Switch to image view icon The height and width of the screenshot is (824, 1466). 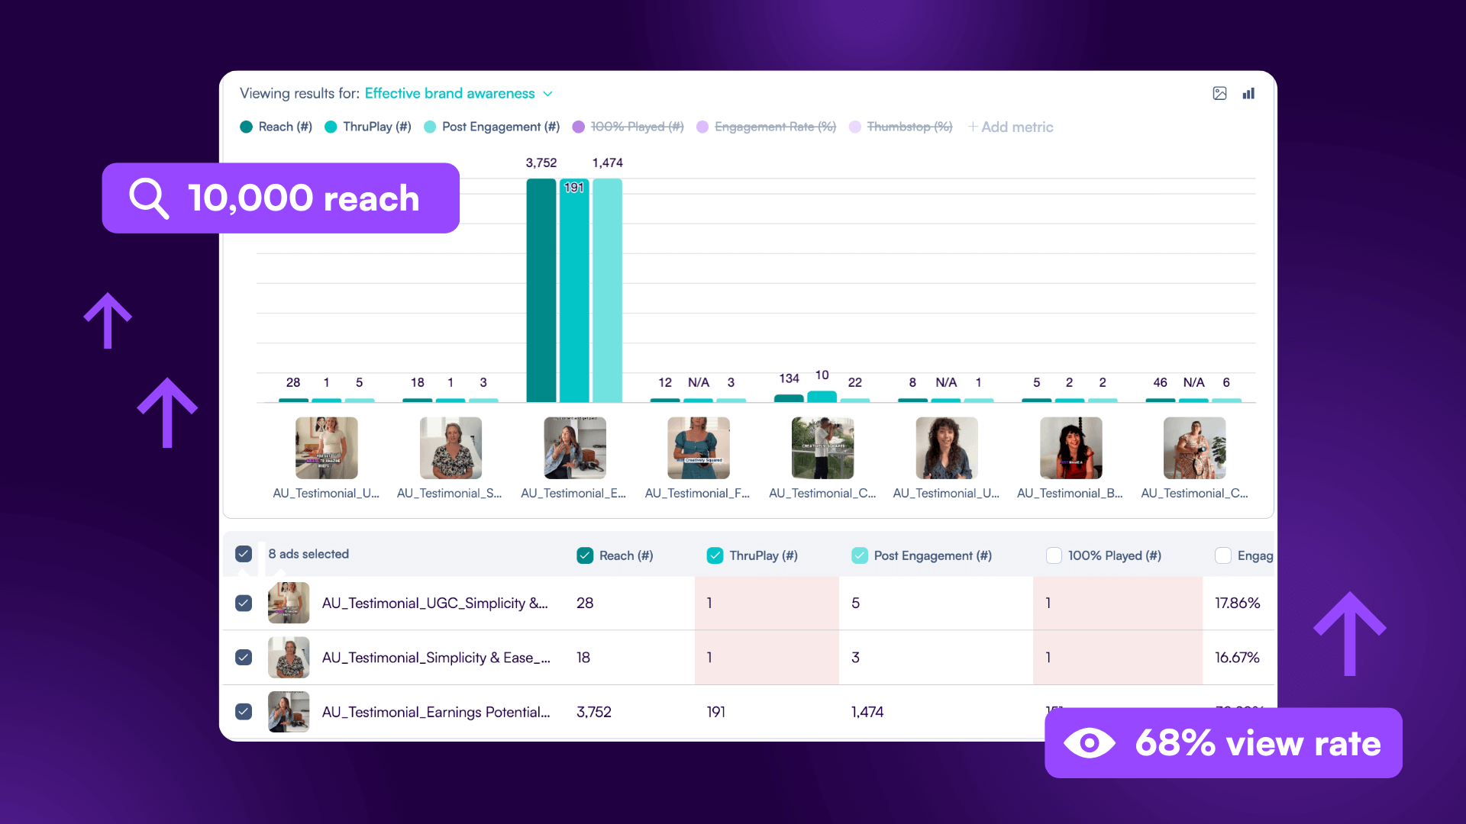pos(1219,94)
